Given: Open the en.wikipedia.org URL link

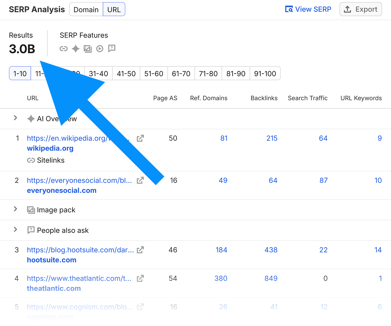Looking at the screenshot, I should coord(78,138).
